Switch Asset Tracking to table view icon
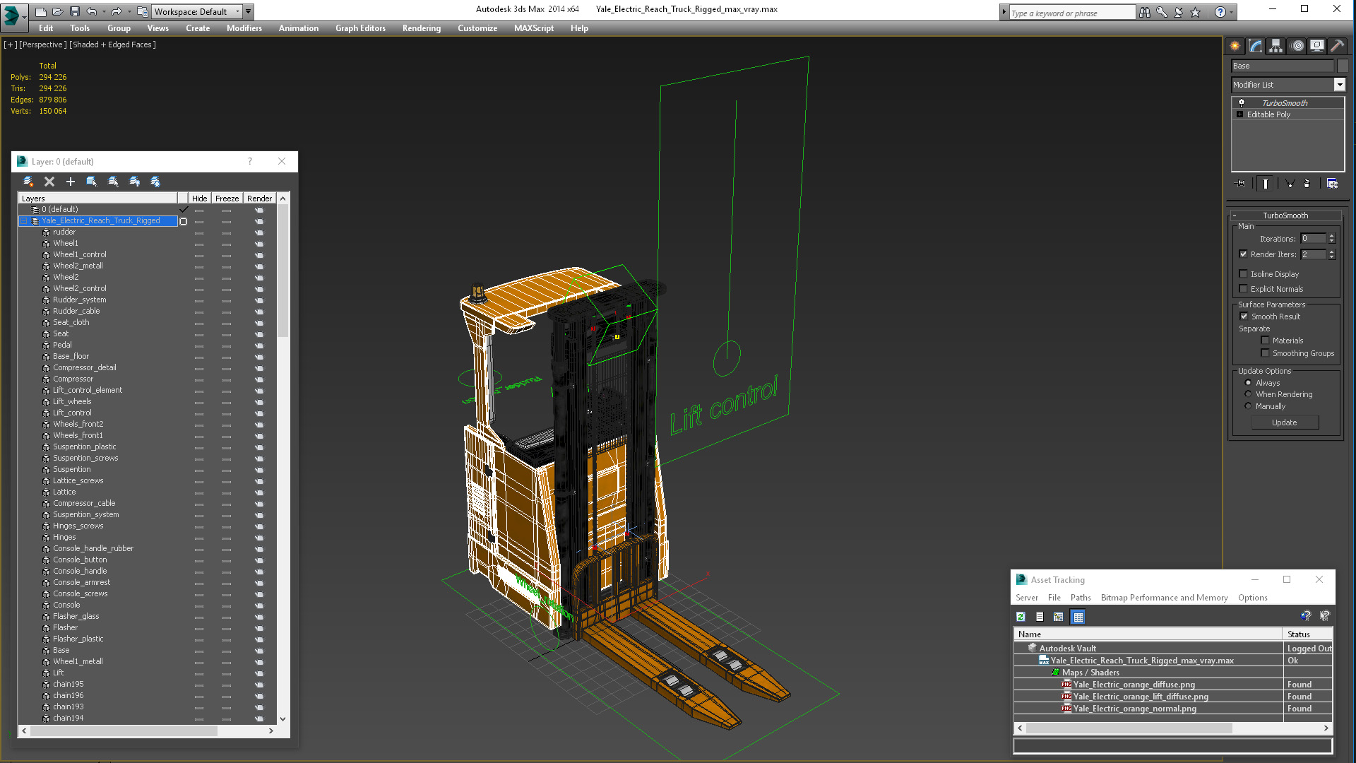 [x=1078, y=617]
